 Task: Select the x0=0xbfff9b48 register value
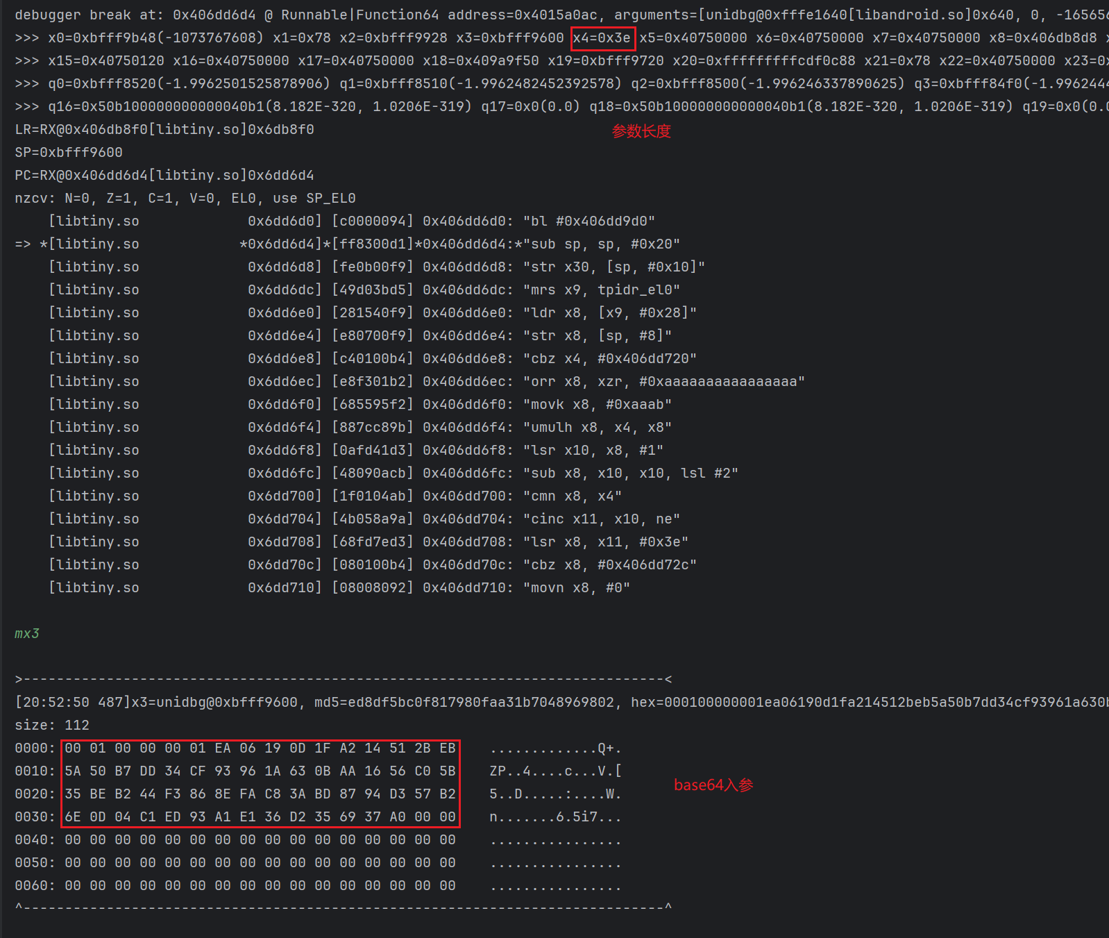point(156,37)
